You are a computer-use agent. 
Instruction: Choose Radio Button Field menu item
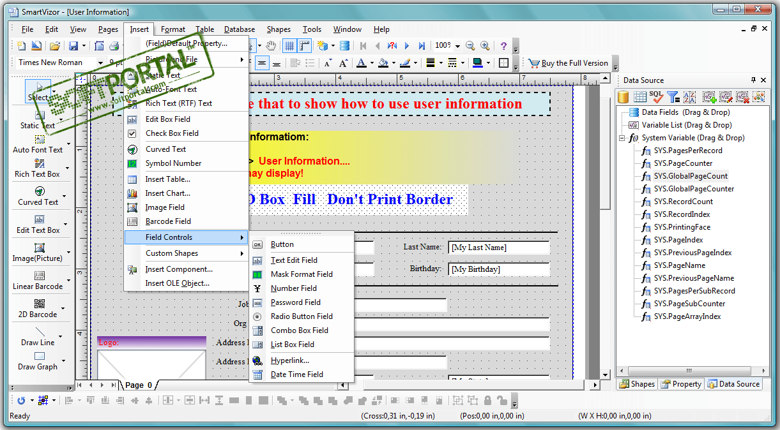click(x=302, y=316)
